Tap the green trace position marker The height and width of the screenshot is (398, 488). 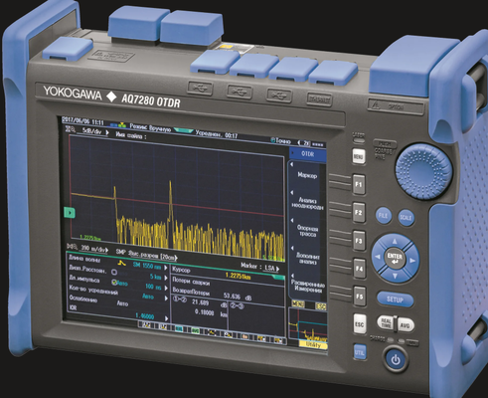pos(70,213)
